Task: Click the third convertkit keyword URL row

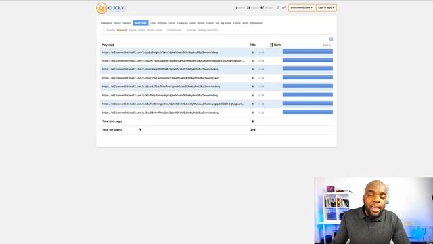Action: [160, 69]
